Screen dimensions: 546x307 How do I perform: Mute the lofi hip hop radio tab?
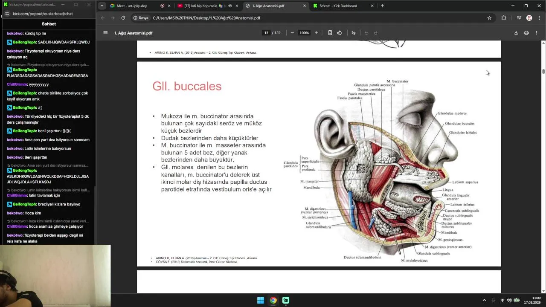(x=230, y=6)
